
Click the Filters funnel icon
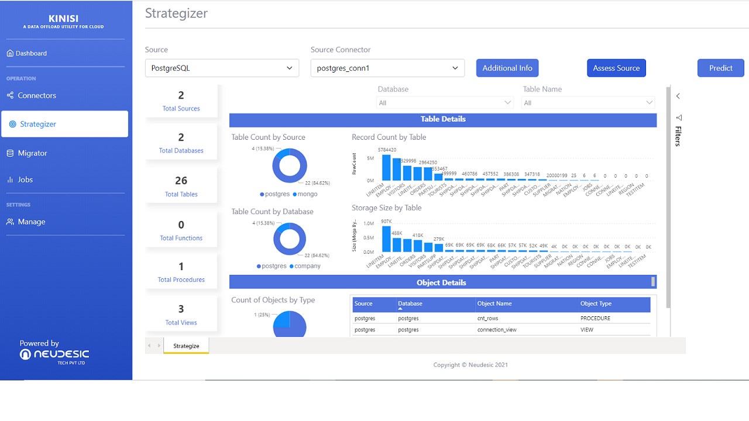point(679,118)
